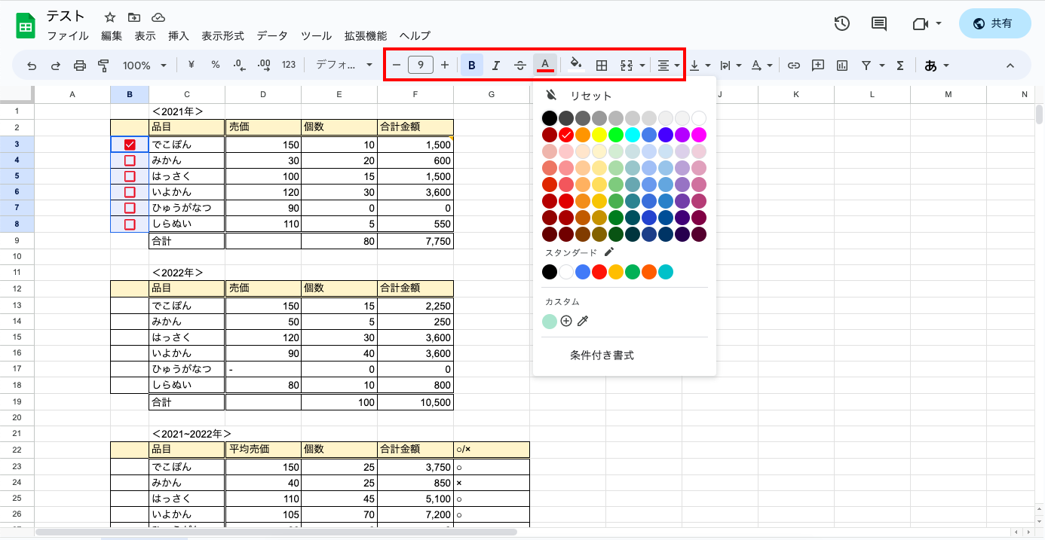
Task: Open the borders menu
Action: click(602, 65)
